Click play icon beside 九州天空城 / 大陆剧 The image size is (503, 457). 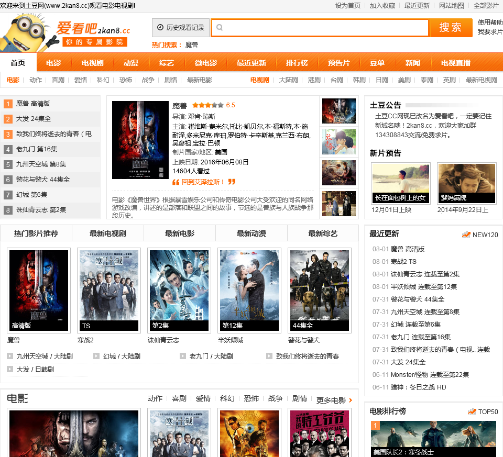pos(10,356)
